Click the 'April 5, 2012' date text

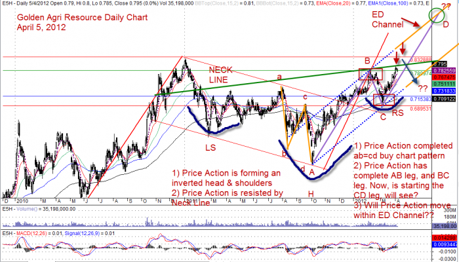41,28
